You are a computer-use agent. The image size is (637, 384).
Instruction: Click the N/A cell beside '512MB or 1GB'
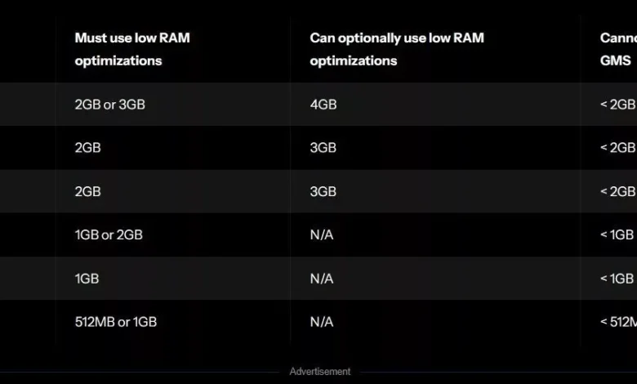(321, 322)
